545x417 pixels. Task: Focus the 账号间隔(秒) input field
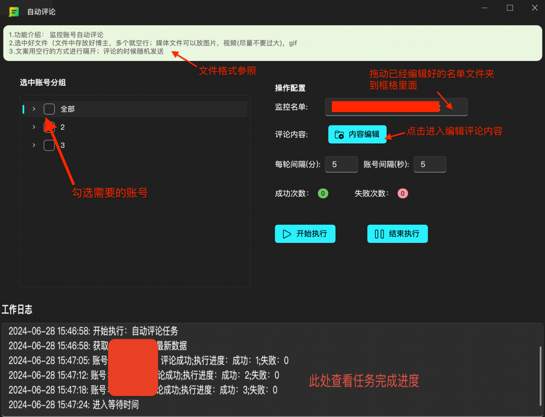(430, 164)
